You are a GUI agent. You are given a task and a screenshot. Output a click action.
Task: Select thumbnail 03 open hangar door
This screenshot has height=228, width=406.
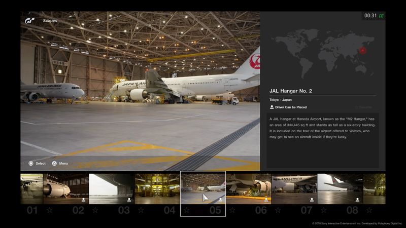tap(112, 188)
